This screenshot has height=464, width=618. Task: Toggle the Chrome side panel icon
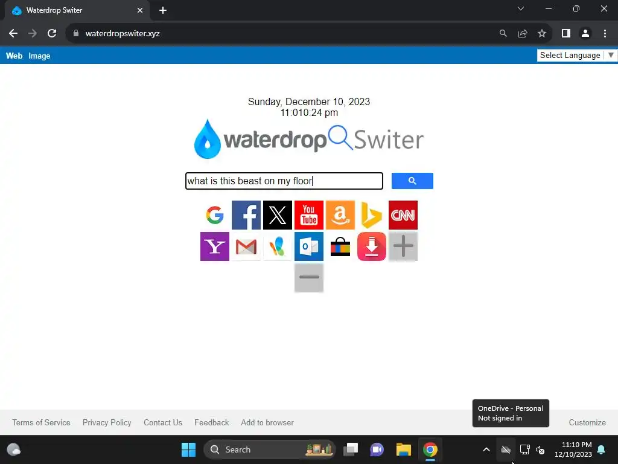click(566, 34)
